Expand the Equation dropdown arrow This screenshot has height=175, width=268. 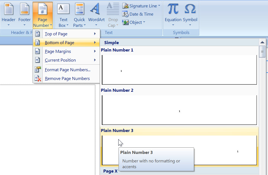(173, 25)
